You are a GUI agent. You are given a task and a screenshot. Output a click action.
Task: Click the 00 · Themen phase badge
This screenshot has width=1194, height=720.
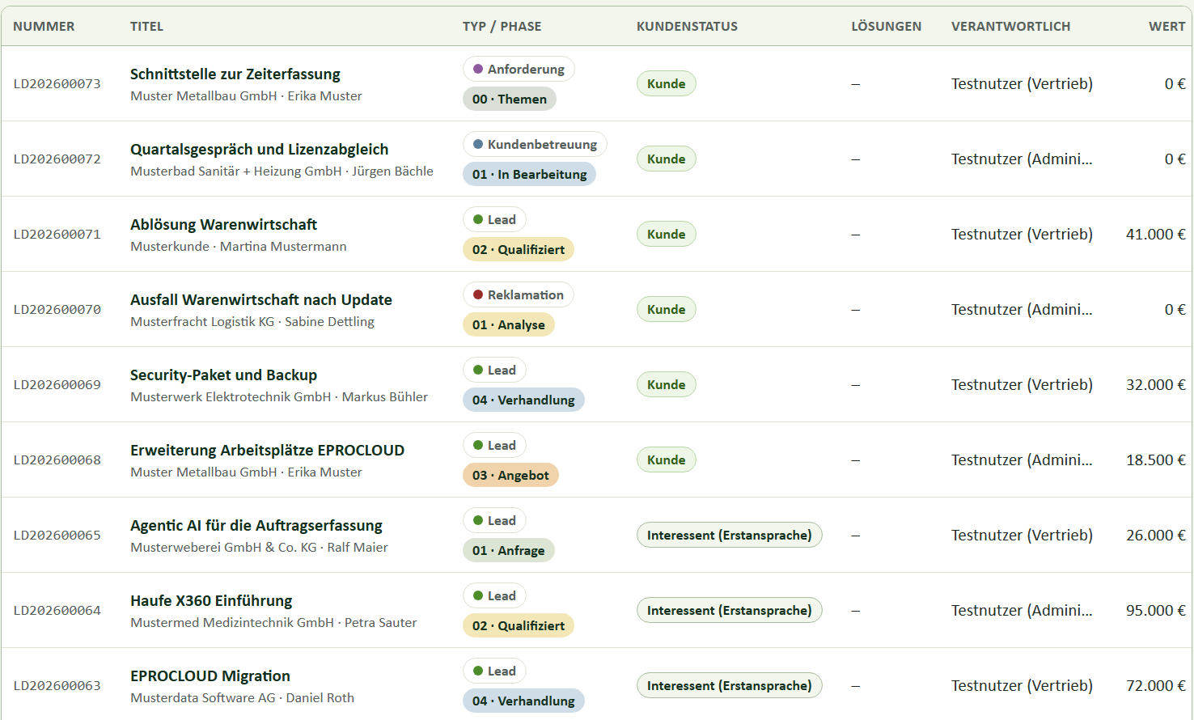tap(510, 99)
